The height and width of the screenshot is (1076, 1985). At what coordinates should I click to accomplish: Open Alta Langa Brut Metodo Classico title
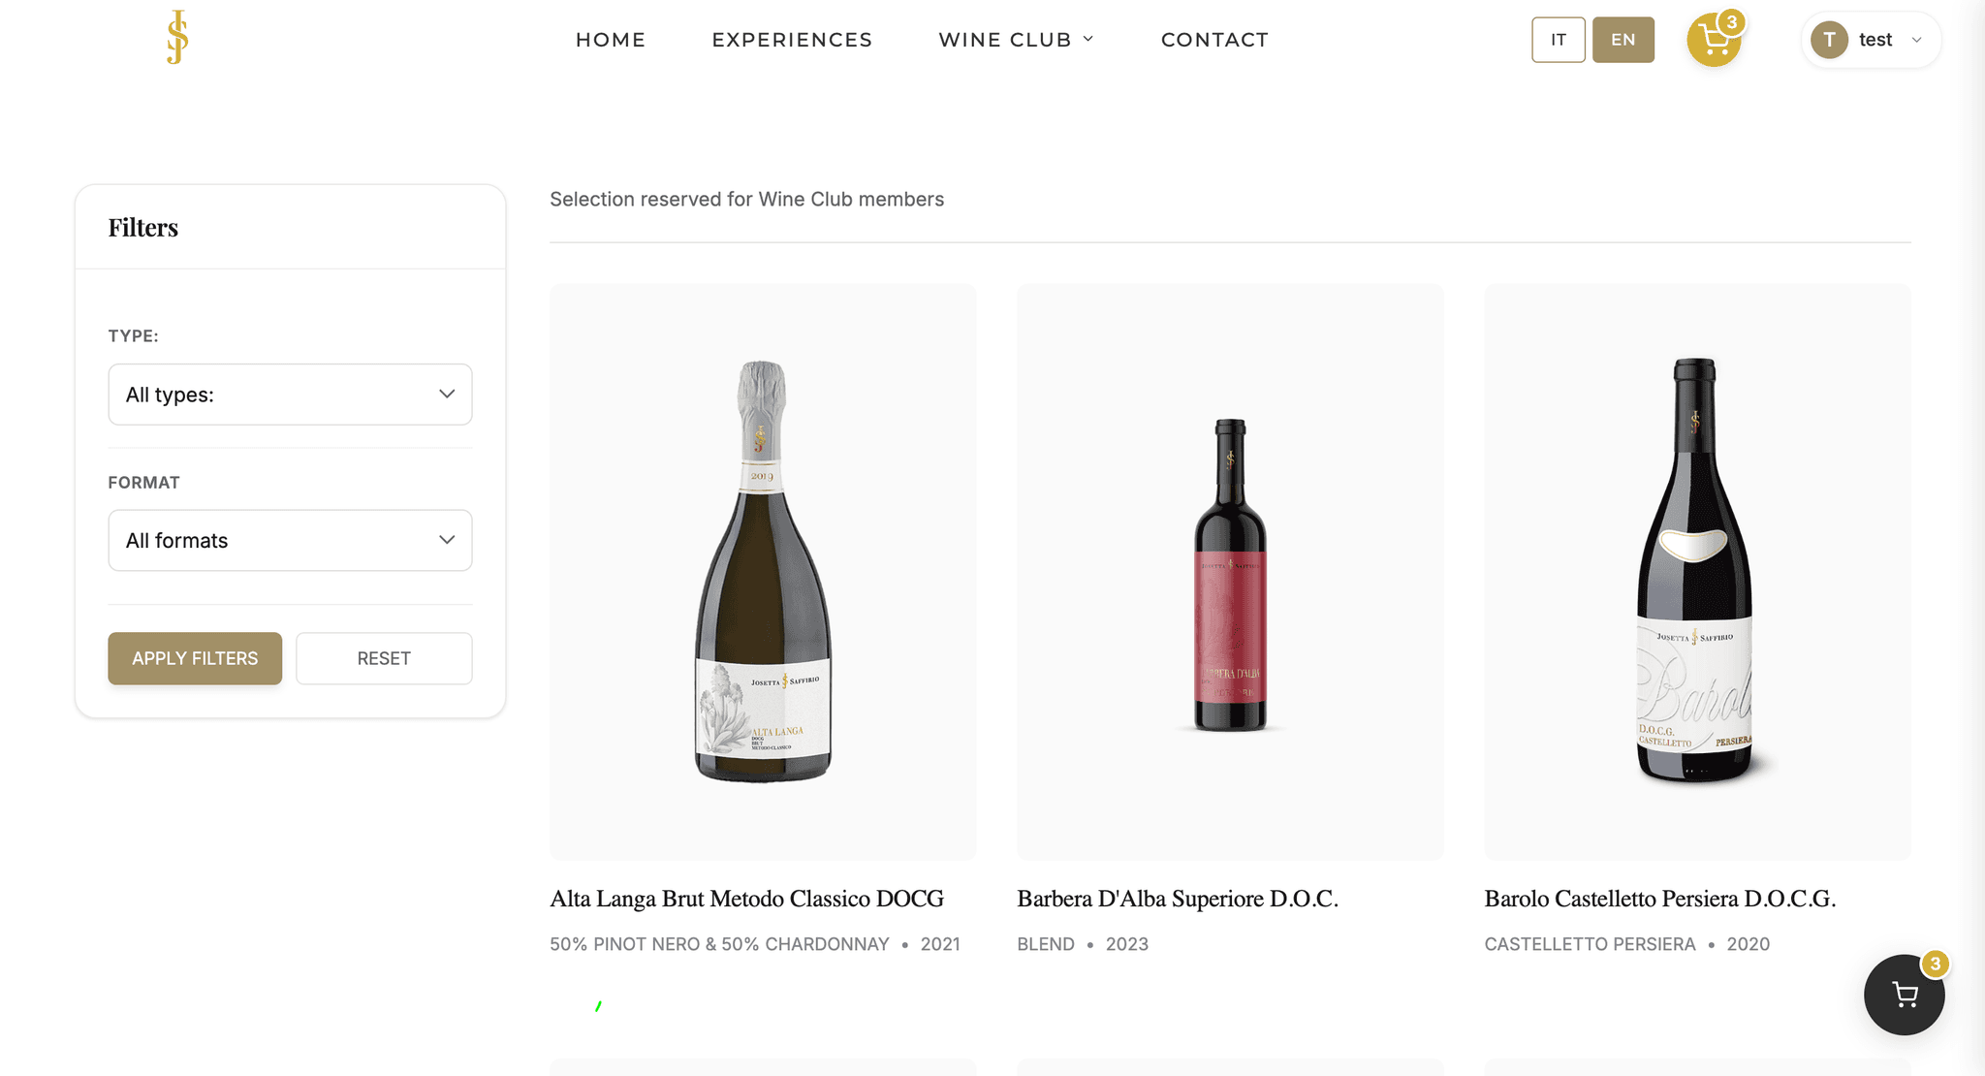(746, 899)
